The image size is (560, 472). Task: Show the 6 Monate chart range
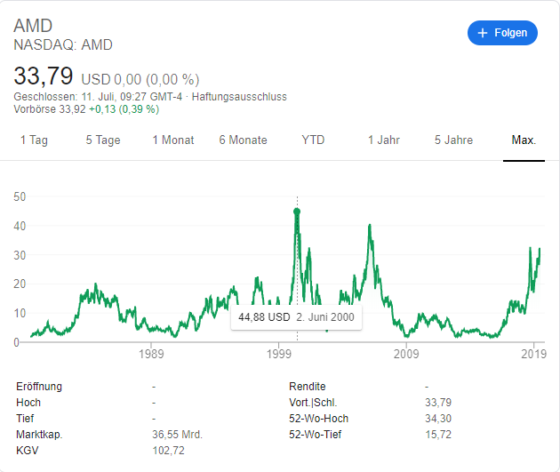[x=244, y=140]
